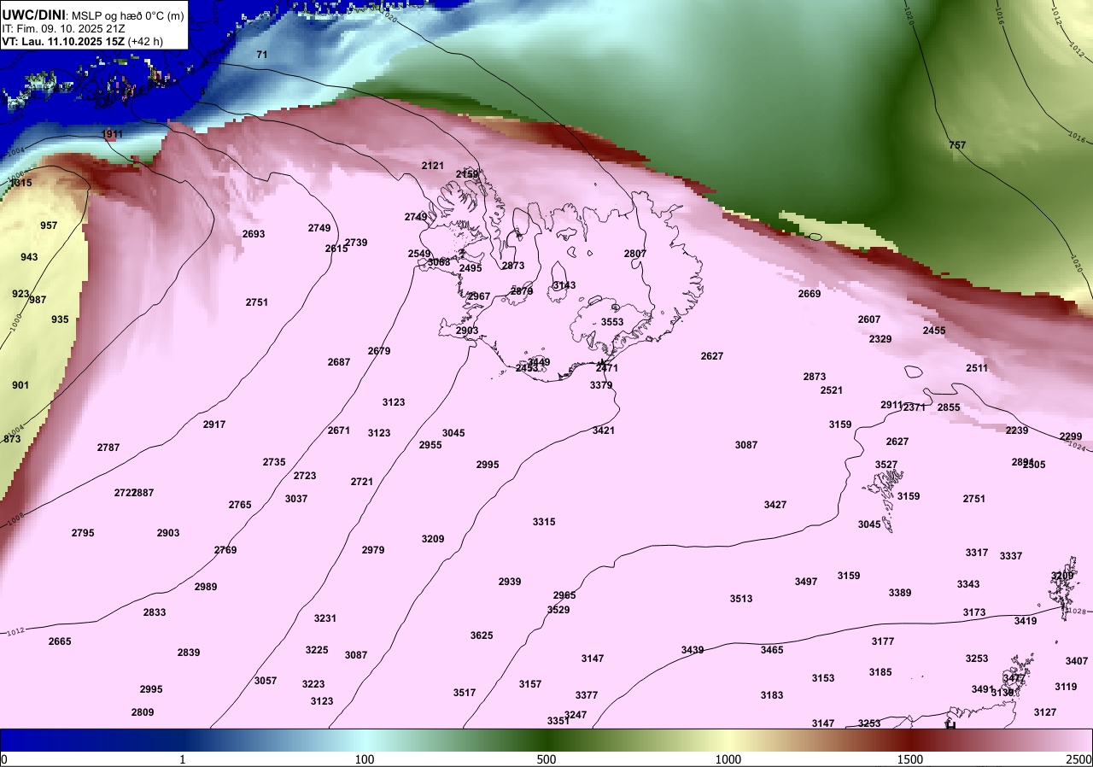Click the value 3231
Viewport: 1093px width, 767px height.
[x=325, y=618]
